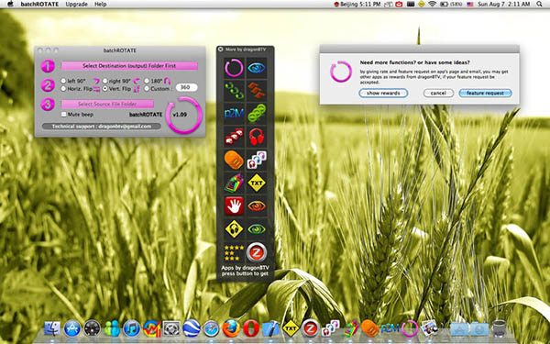
Task: Open the Help menu
Action: click(100, 5)
